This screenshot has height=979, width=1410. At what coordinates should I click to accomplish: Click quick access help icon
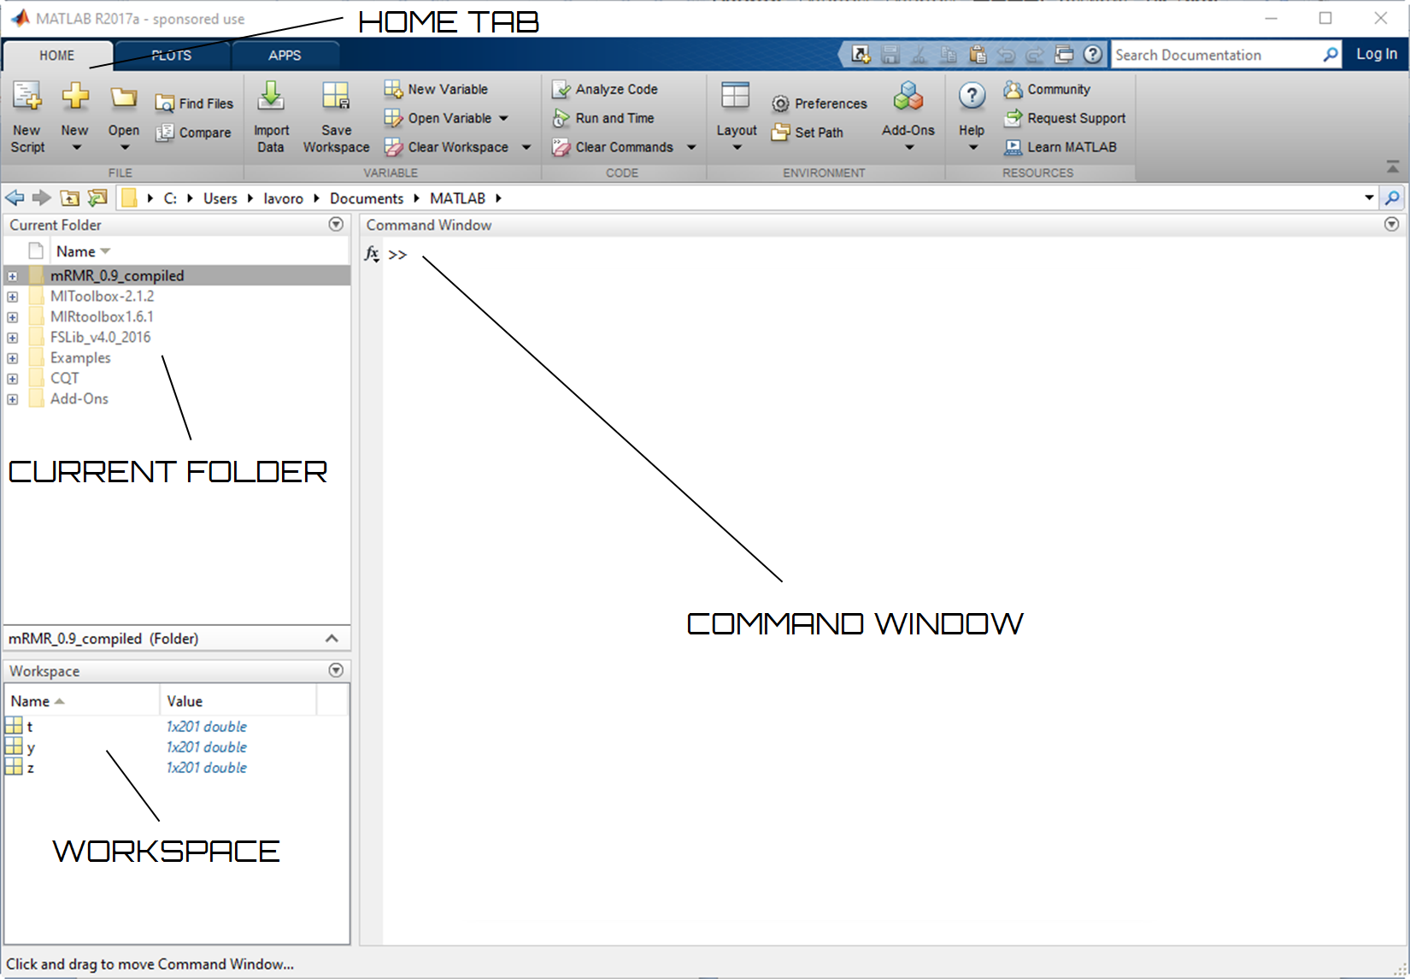pyautogui.click(x=1093, y=55)
